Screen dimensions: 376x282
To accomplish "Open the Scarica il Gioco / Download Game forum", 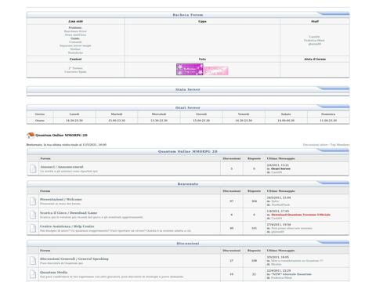I will [68, 213].
